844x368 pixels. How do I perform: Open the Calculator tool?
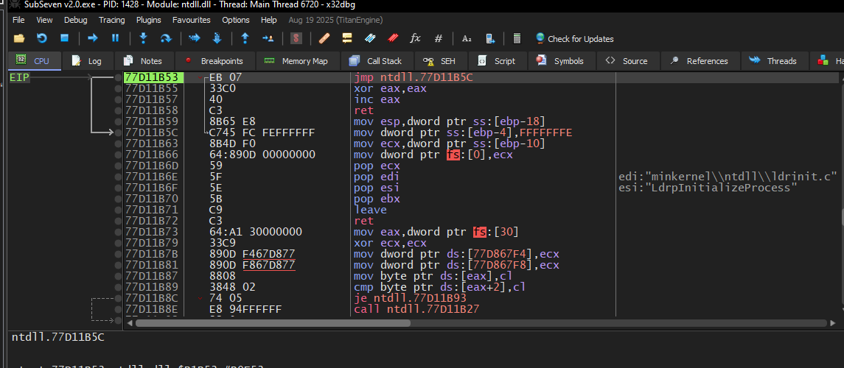coord(517,38)
